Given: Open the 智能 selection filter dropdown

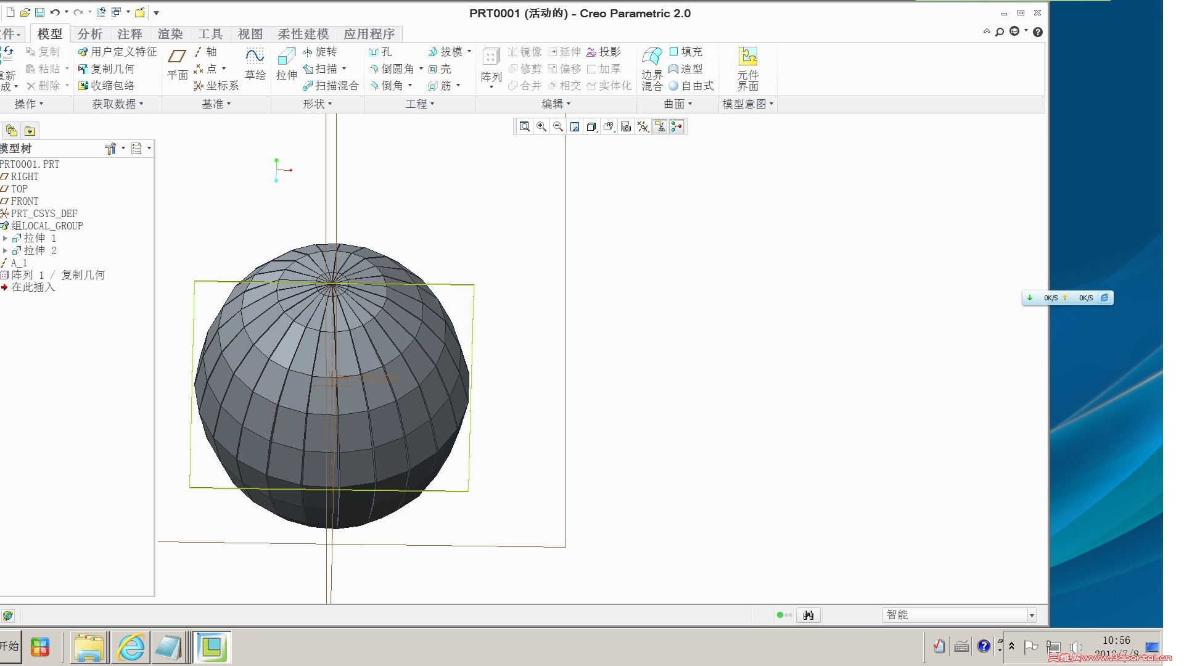Looking at the screenshot, I should click(x=1031, y=615).
